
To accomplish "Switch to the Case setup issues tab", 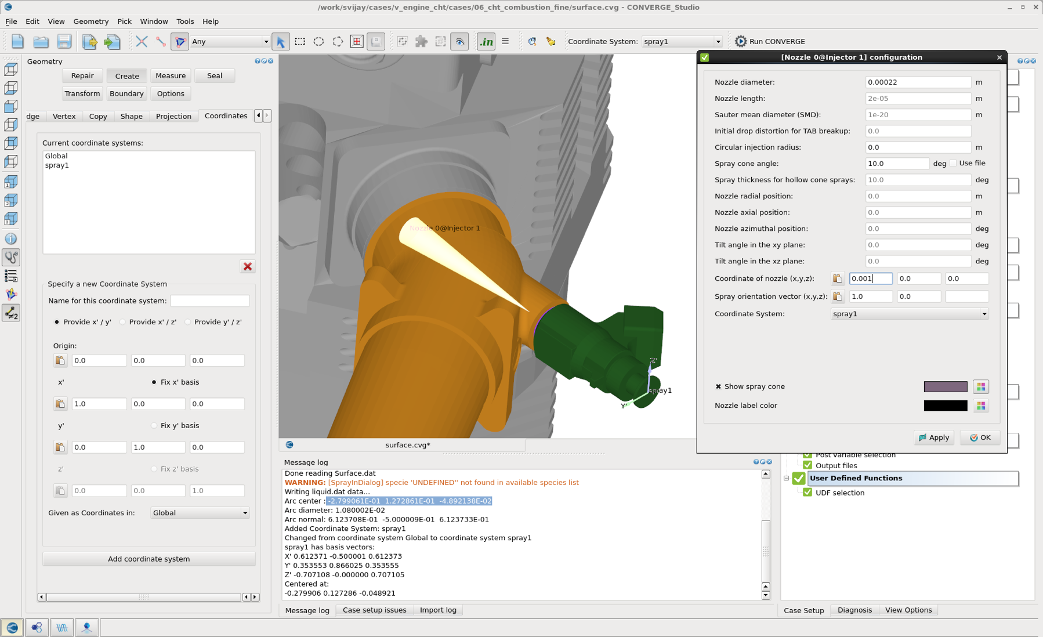I will point(374,610).
